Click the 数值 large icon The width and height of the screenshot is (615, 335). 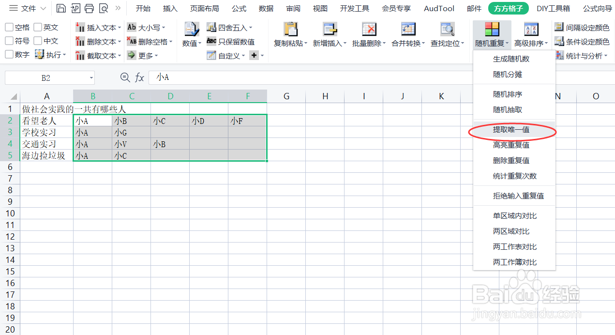(x=192, y=30)
